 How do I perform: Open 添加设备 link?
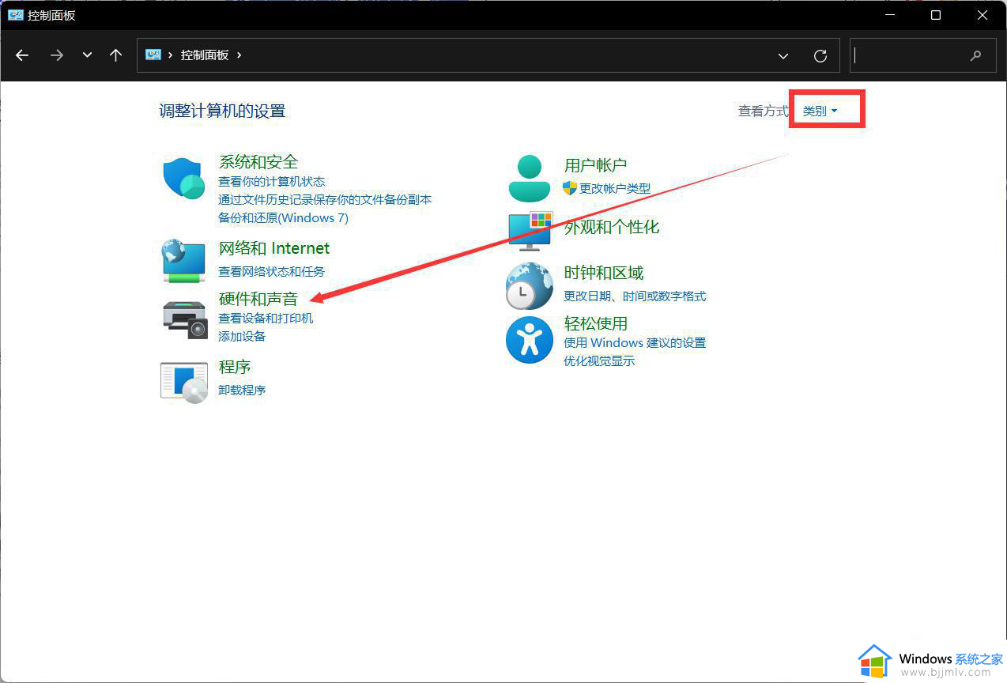[x=242, y=337]
